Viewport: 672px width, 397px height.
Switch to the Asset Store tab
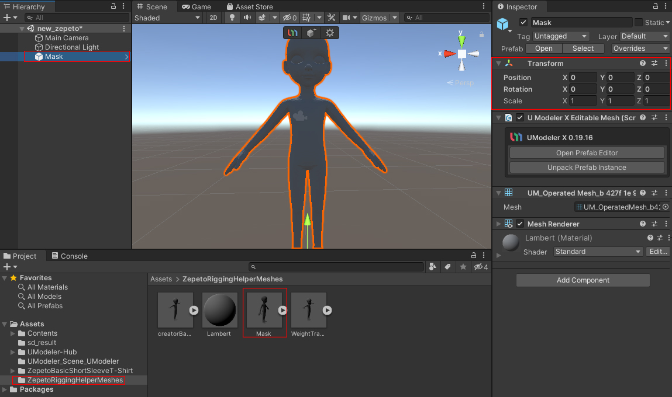250,6
